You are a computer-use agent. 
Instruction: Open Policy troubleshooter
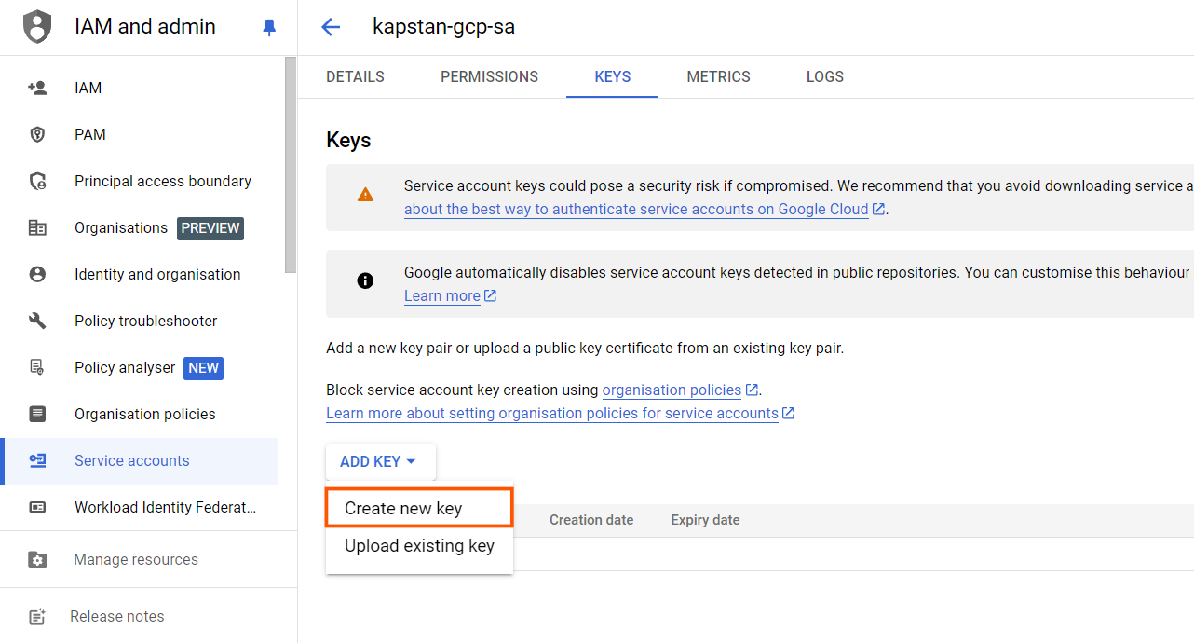click(x=140, y=321)
